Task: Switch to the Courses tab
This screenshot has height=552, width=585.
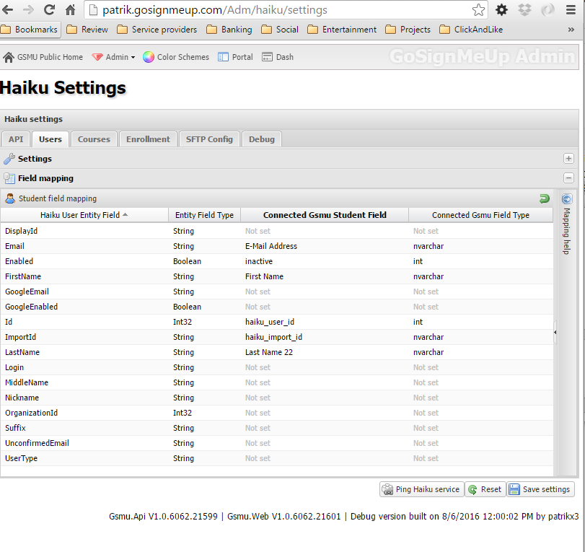Action: pyautogui.click(x=94, y=139)
